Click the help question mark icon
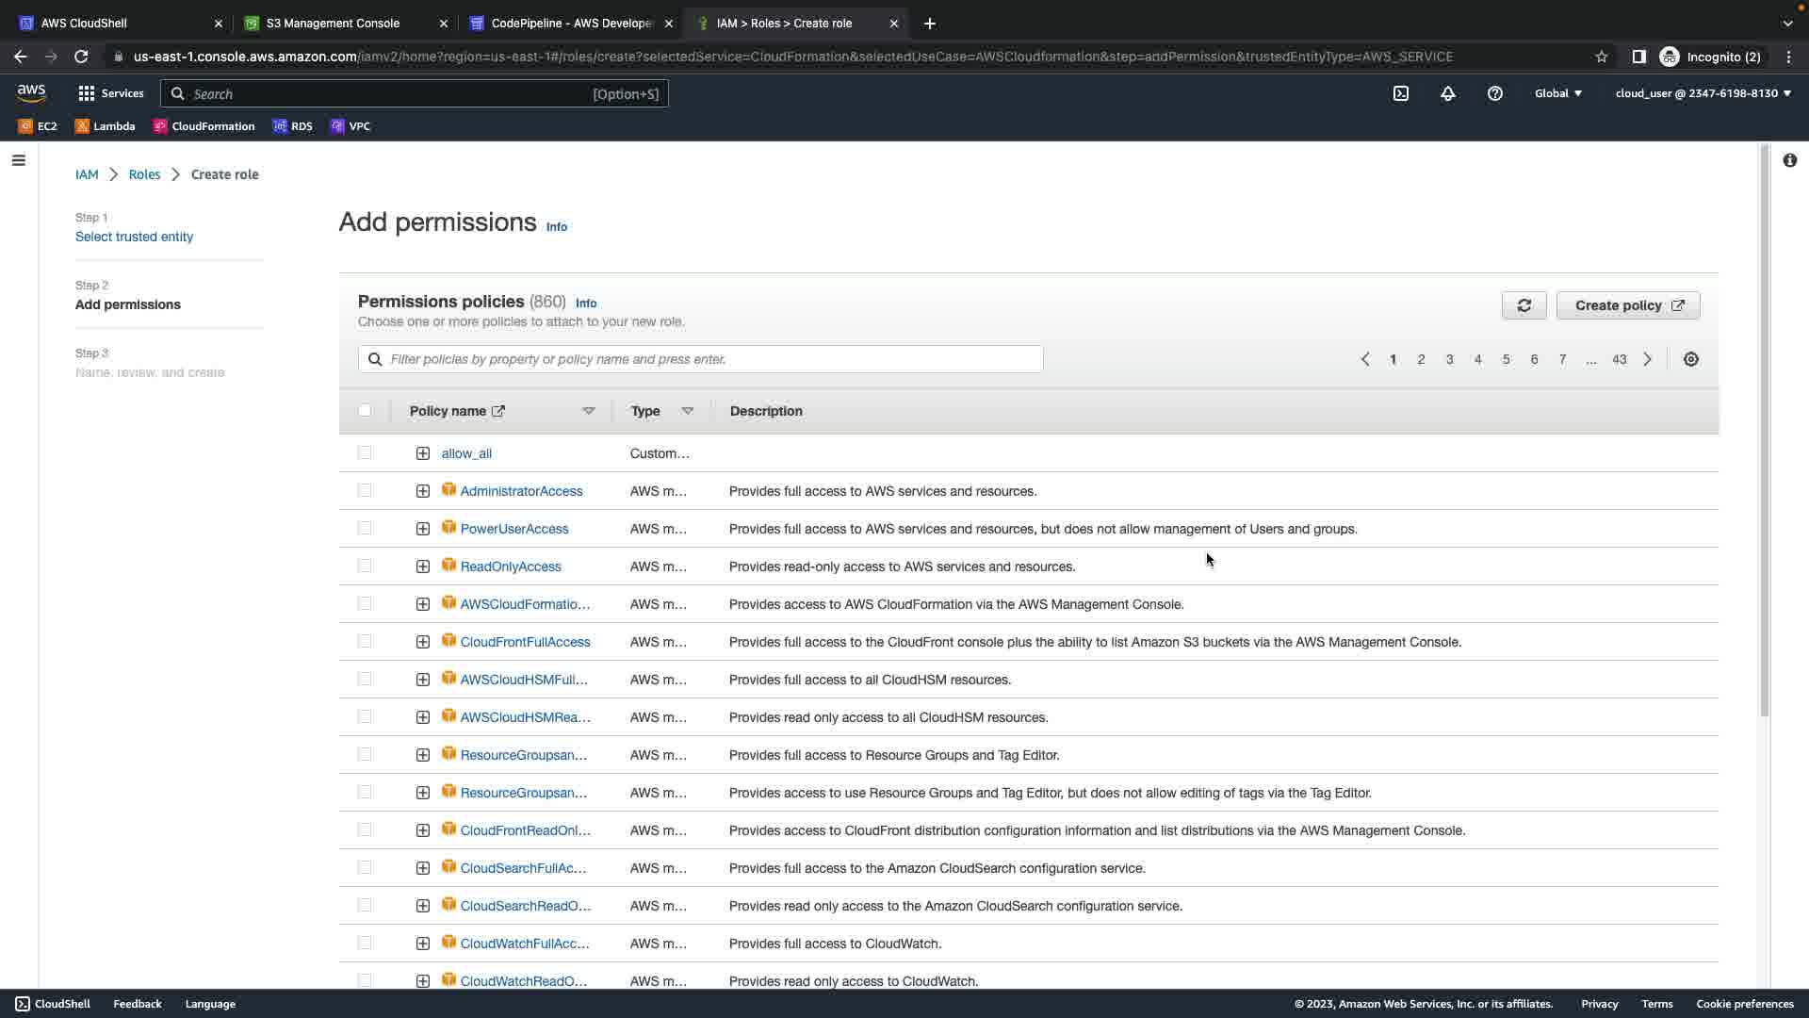The image size is (1809, 1018). [x=1495, y=93]
